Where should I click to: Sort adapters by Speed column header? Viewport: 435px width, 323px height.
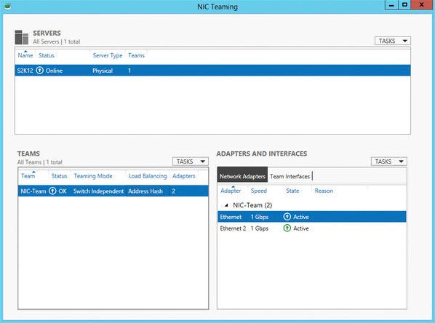259,191
